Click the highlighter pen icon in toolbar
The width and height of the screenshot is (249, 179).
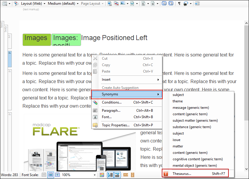point(16,4)
